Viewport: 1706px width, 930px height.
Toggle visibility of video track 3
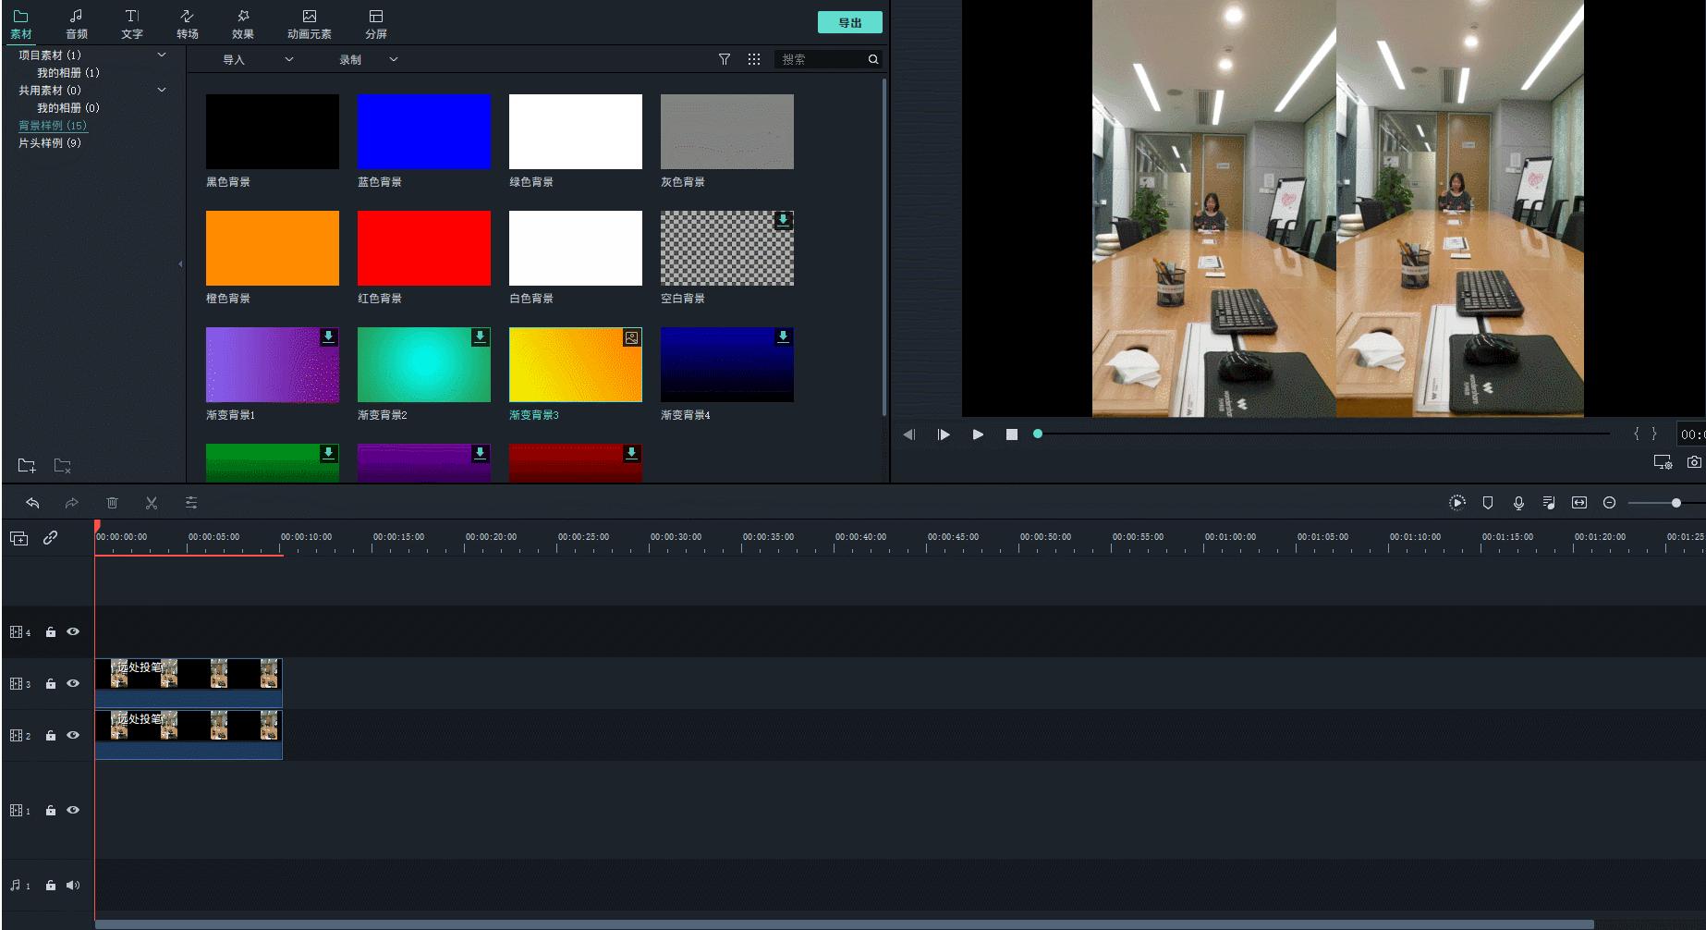73,684
